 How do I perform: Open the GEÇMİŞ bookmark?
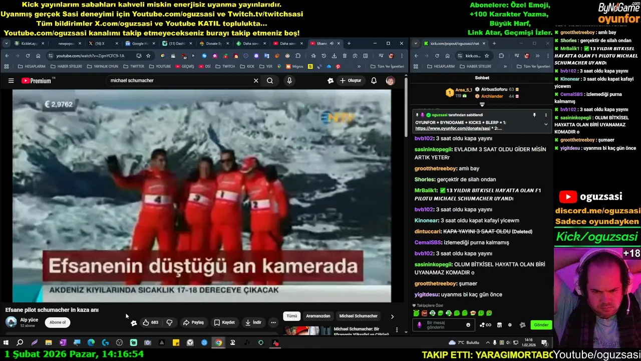(184, 66)
